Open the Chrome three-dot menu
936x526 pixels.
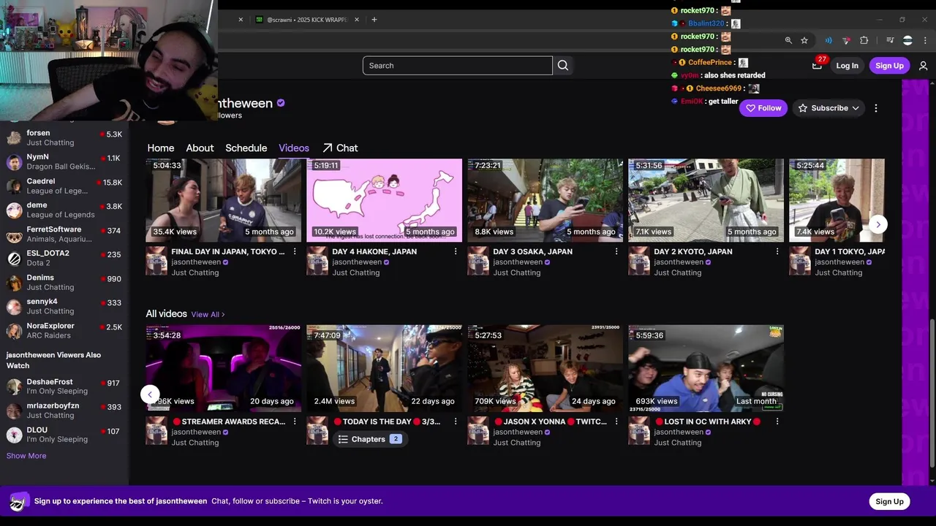tap(925, 41)
